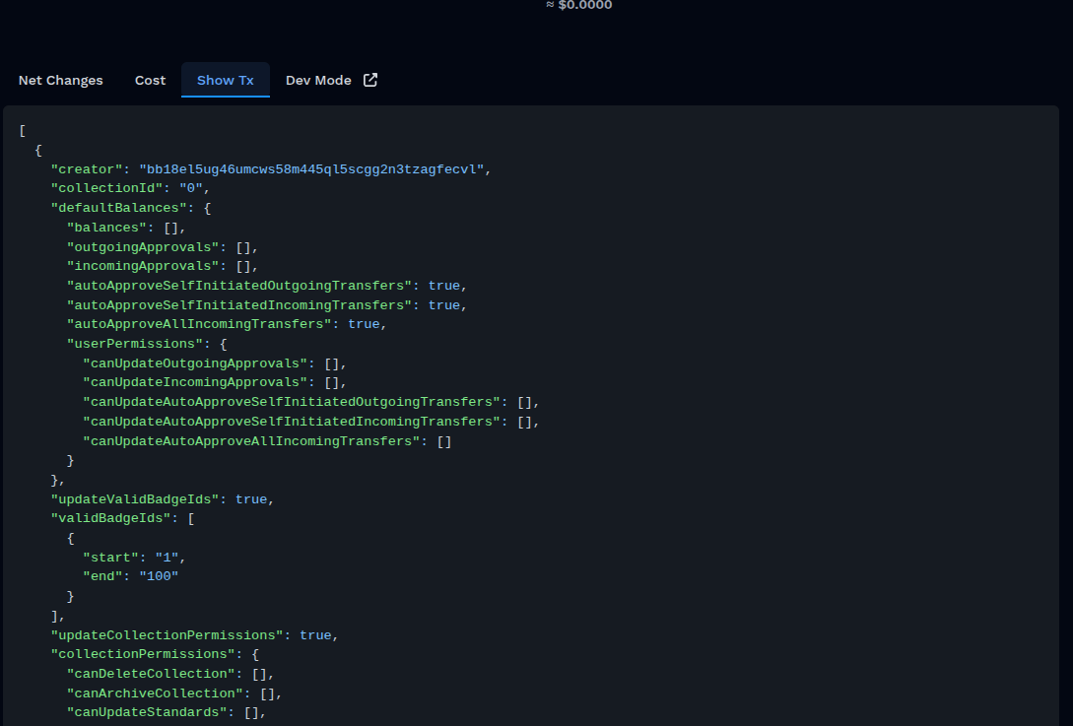This screenshot has width=1073, height=726.
Task: Click the external link icon beside Dev Mode
Action: point(370,80)
